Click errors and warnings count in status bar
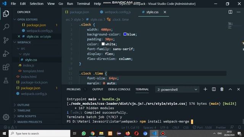 [x=10, y=127]
